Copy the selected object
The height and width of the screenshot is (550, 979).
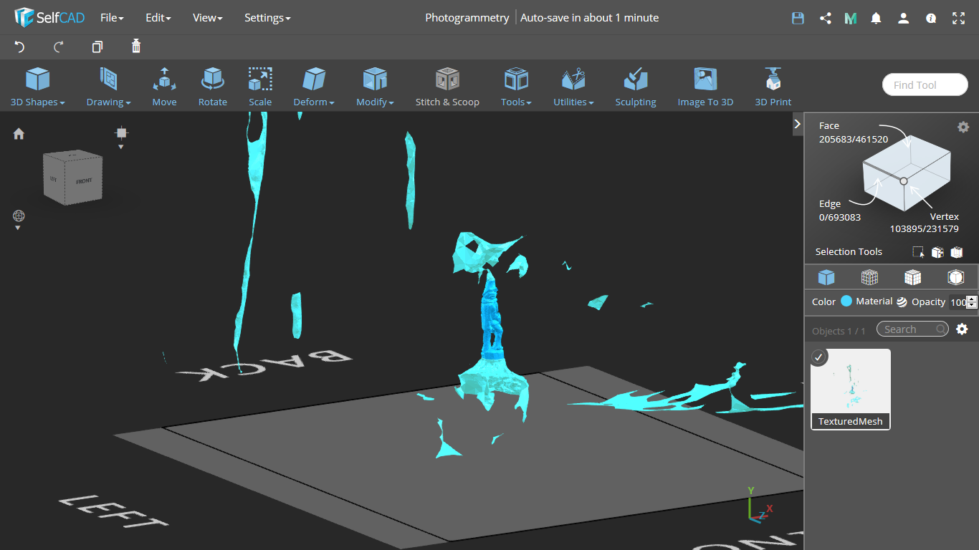click(x=97, y=47)
